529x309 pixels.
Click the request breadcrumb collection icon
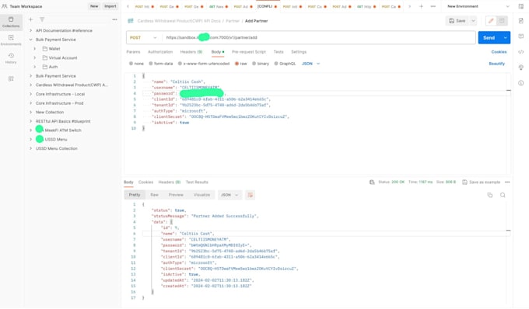coord(131,21)
